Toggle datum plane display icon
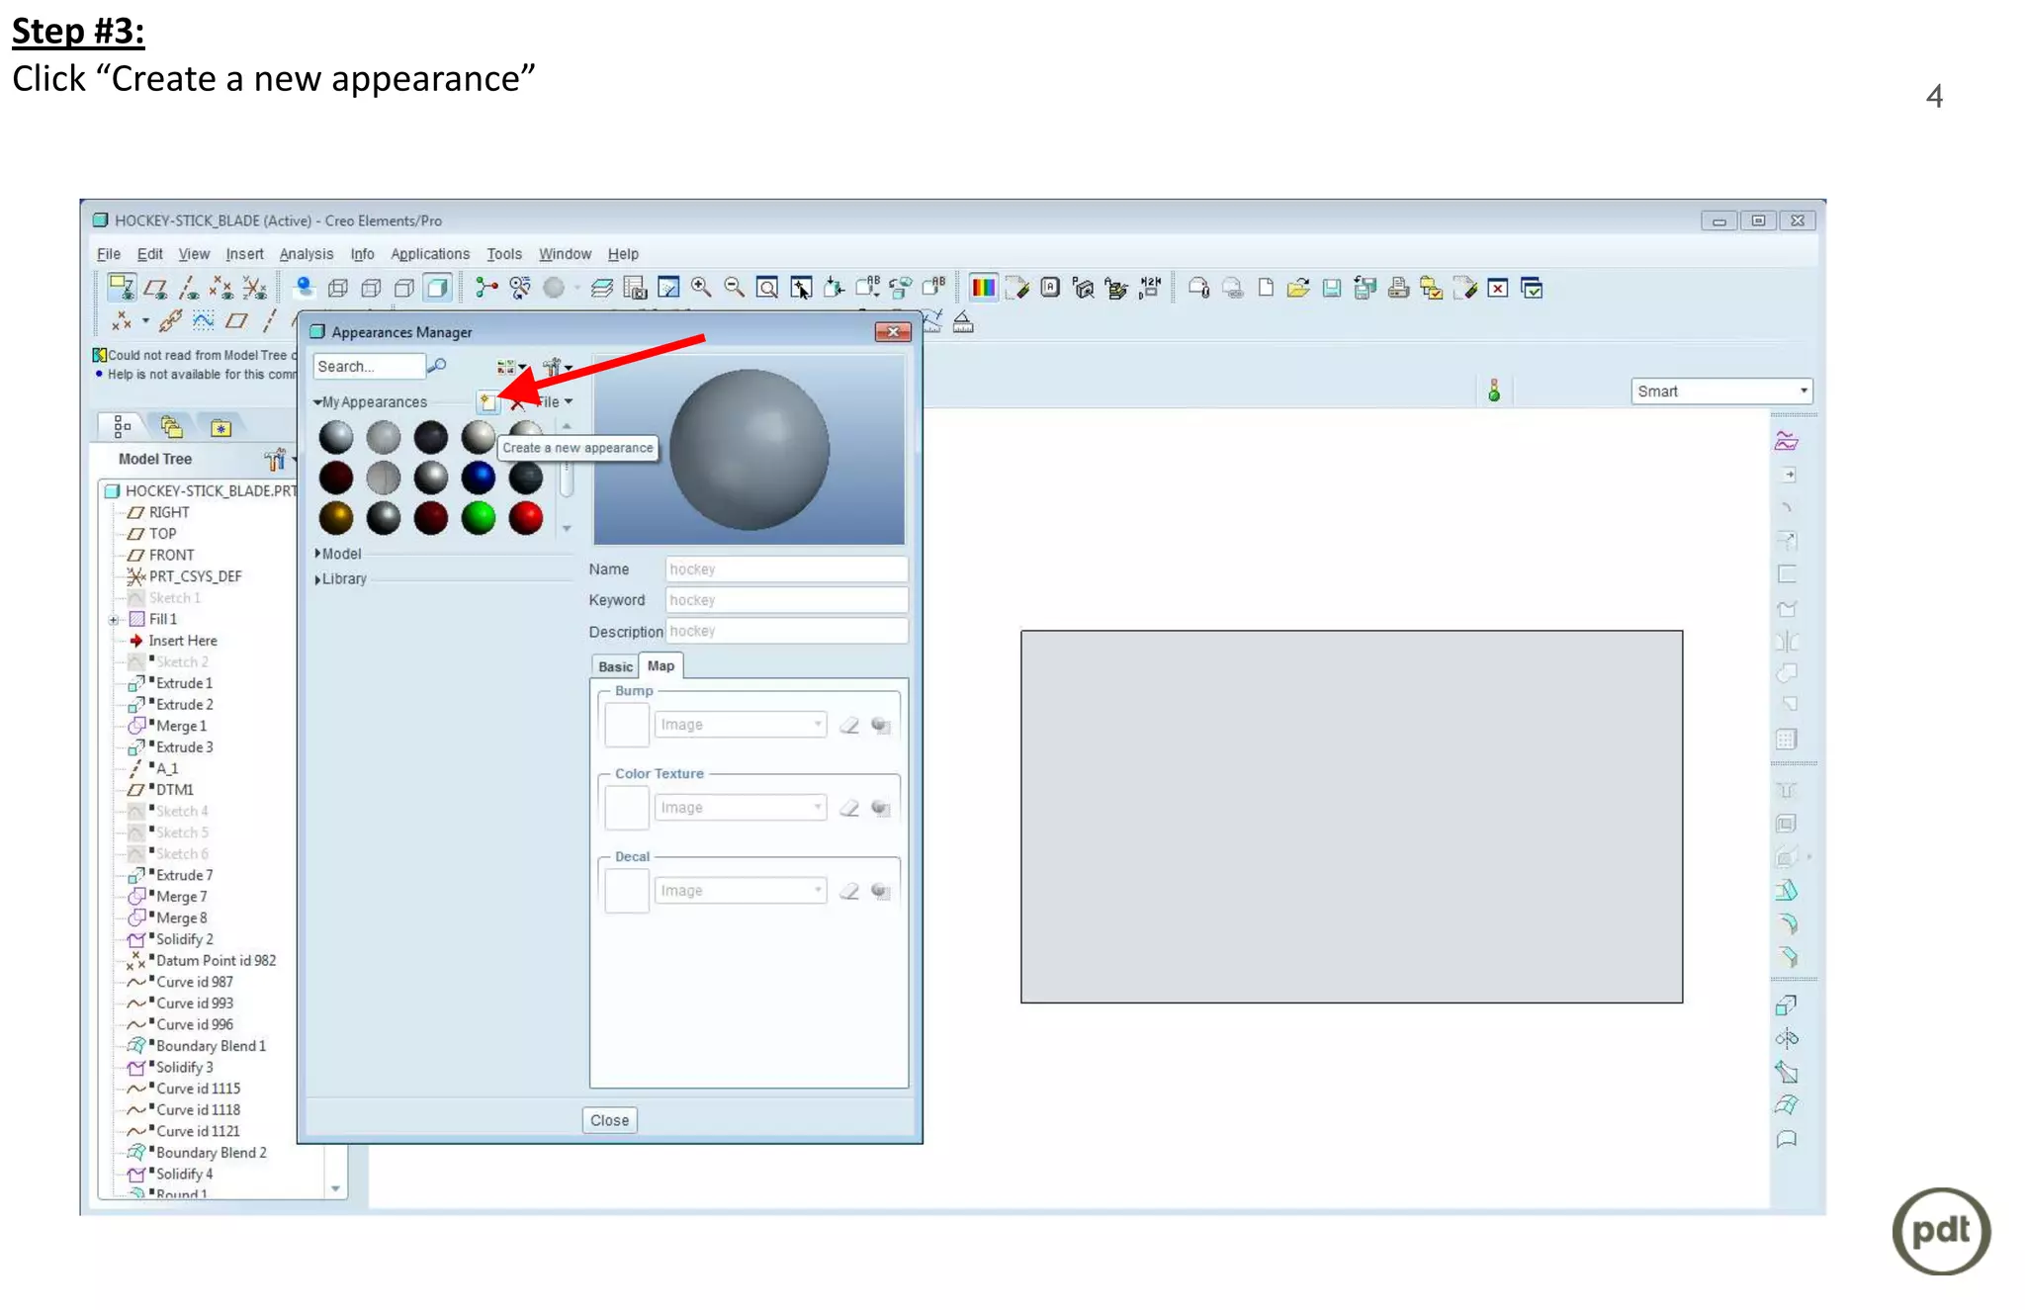 pos(155,288)
